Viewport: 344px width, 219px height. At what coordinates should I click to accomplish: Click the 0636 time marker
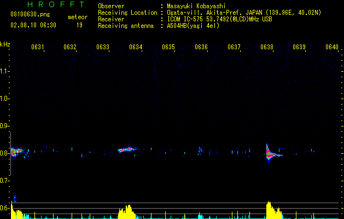coord(201,47)
